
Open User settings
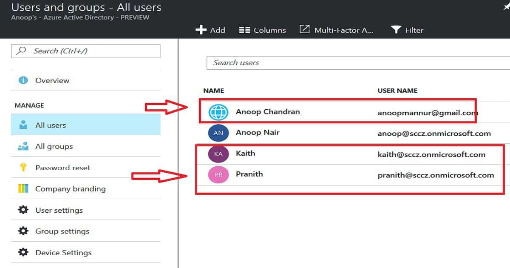[86, 210]
